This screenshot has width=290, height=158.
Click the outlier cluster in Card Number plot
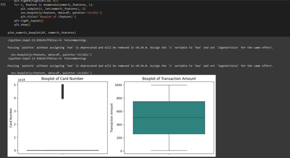(x=63, y=92)
